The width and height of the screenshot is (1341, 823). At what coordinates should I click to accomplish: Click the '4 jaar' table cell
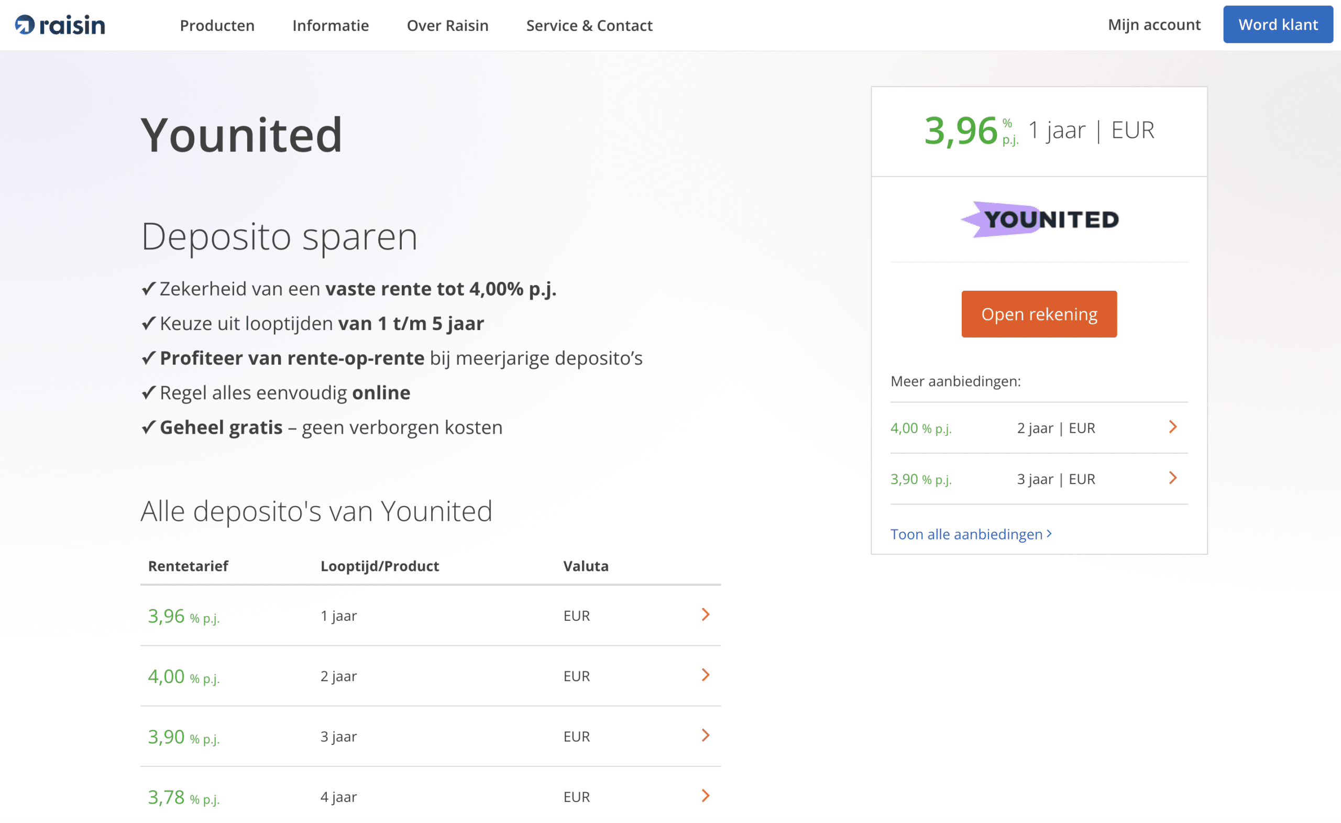[338, 797]
